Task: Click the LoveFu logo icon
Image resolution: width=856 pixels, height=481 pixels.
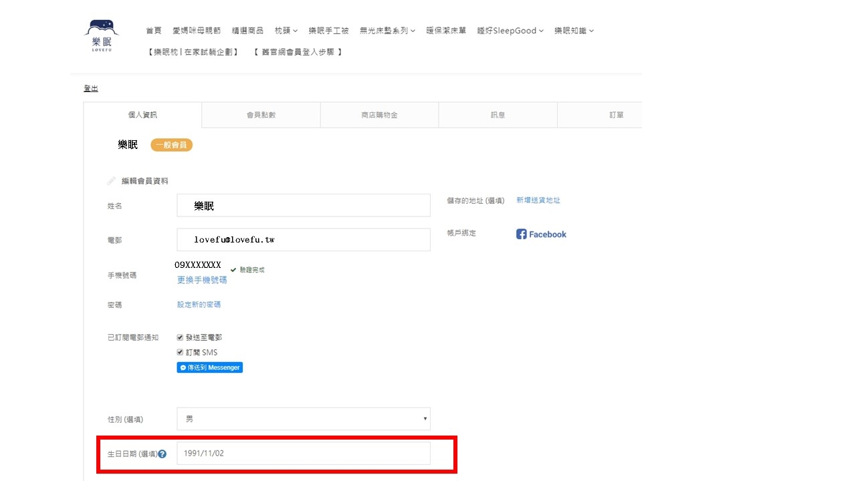Action: click(x=101, y=36)
